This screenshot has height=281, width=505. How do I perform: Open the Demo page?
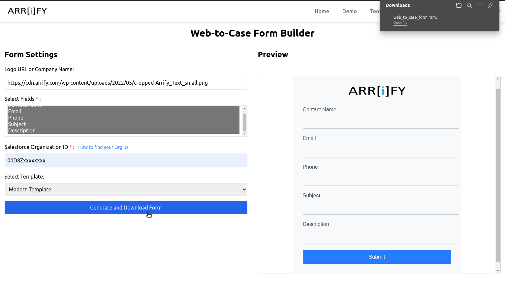(349, 11)
